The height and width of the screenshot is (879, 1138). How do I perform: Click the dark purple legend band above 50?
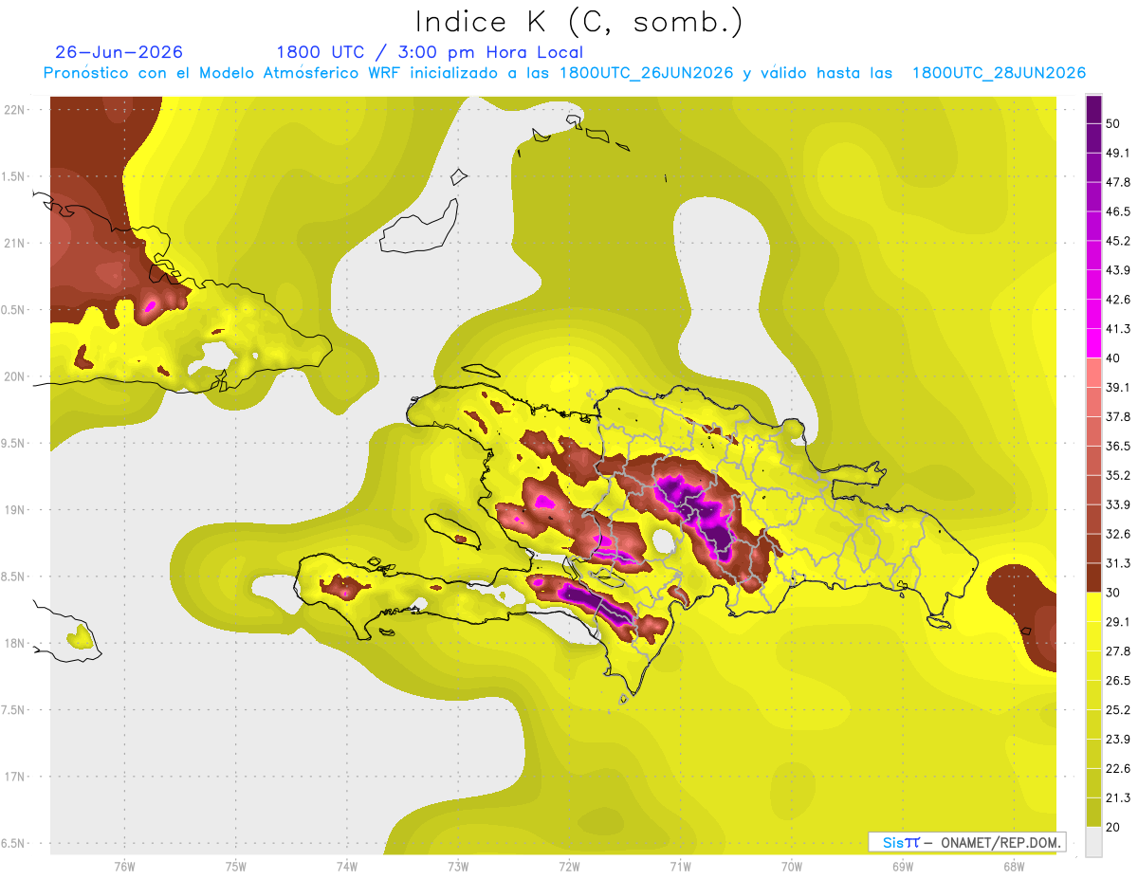1093,109
